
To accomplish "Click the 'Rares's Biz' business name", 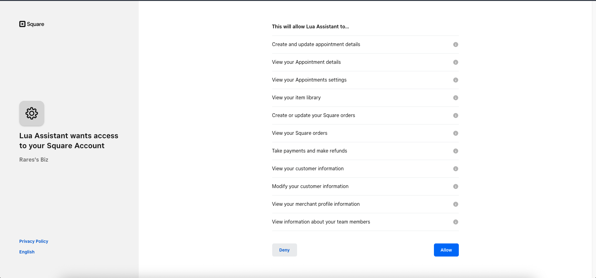I will [x=34, y=160].
